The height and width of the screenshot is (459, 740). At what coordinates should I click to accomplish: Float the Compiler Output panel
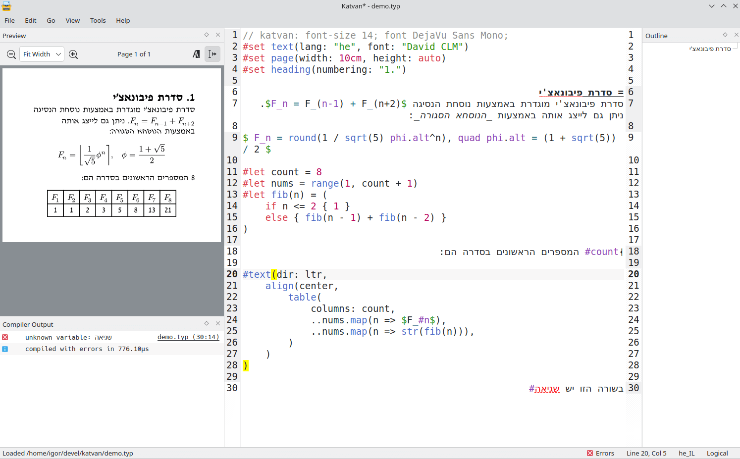coord(207,323)
